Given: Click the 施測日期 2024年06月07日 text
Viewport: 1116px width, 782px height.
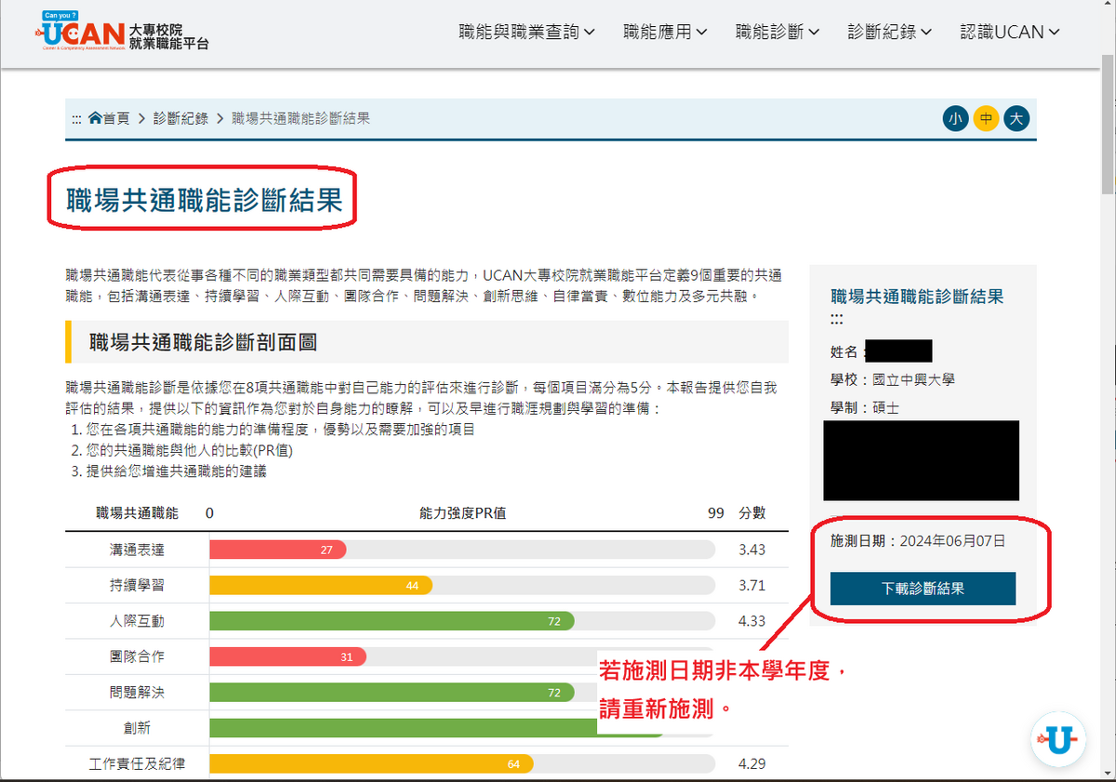Looking at the screenshot, I should [x=918, y=540].
